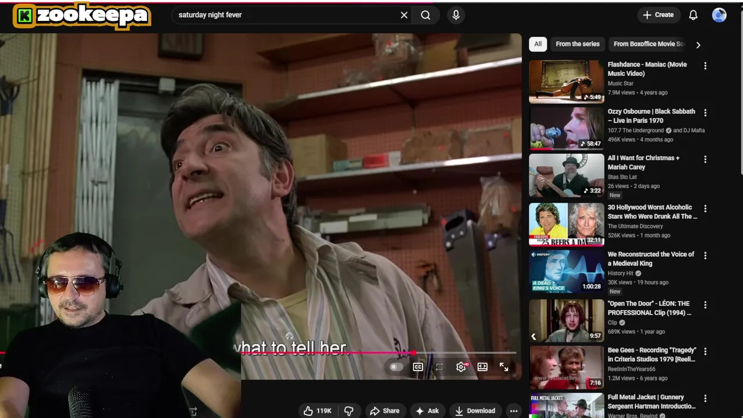Open Full Metal Jacket video thumbnail
Image resolution: width=743 pixels, height=418 pixels.
567,405
